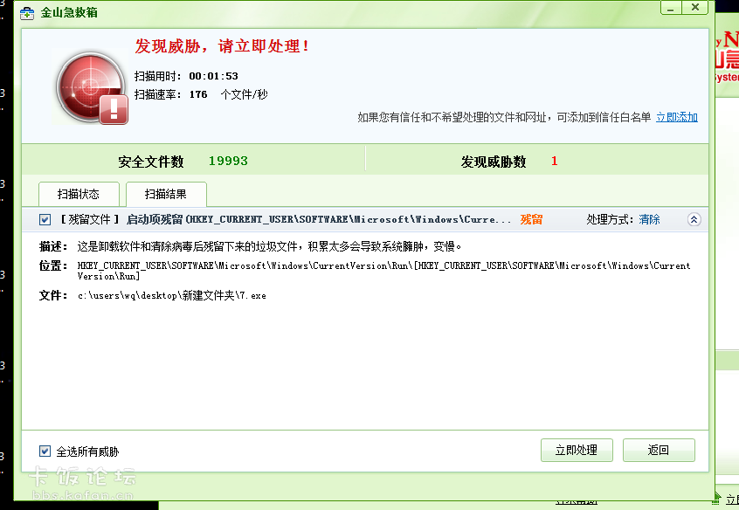
Task: Switch to the 扫描状态 tab
Action: (x=78, y=194)
